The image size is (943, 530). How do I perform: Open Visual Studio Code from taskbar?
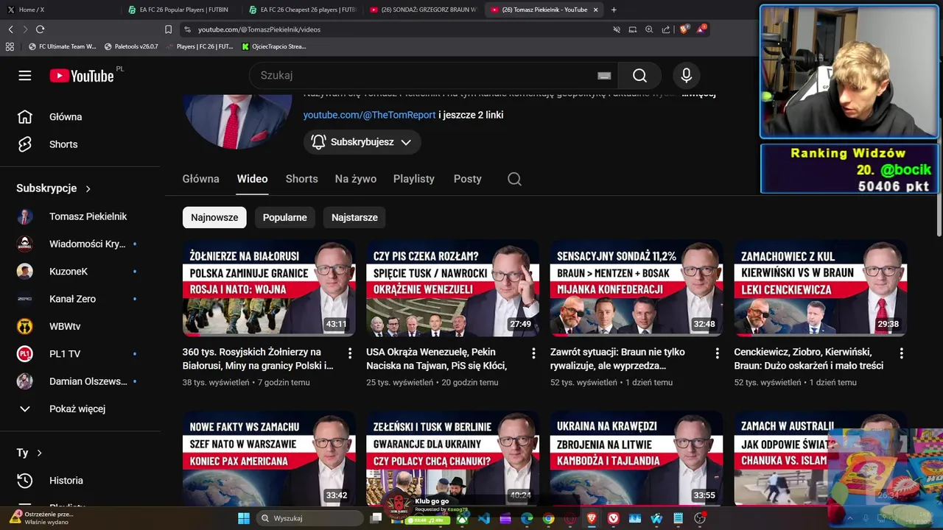pos(484,518)
